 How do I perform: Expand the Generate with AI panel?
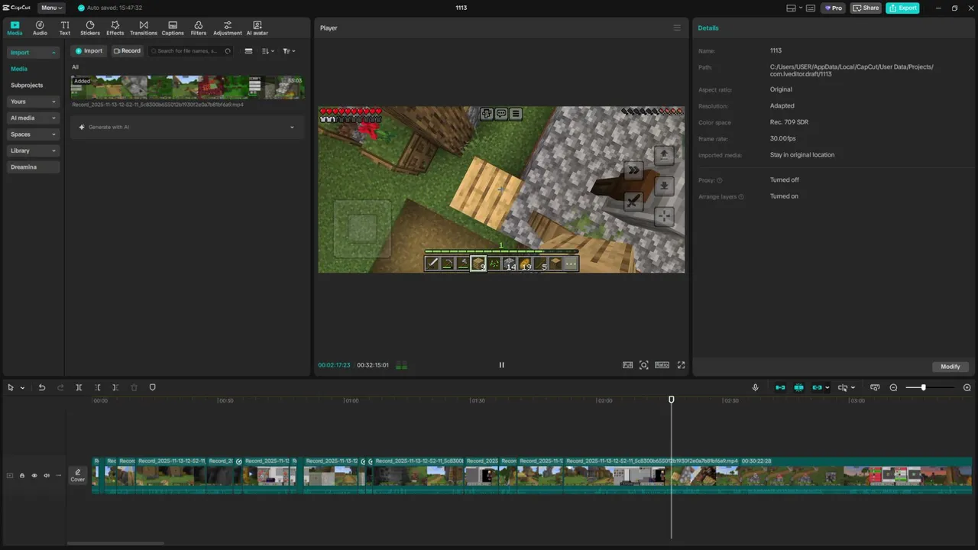click(187, 127)
